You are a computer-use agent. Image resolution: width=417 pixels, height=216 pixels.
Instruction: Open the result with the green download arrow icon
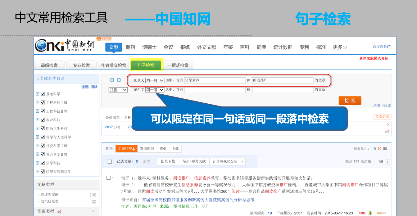point(370,213)
